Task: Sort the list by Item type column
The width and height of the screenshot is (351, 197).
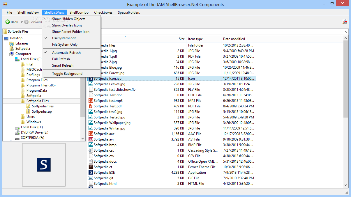Action: [x=204, y=39]
